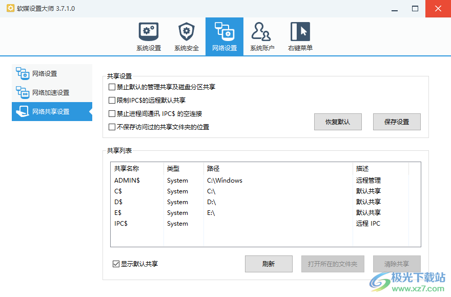Select 网络设置 label in the sidebar

(x=45, y=74)
